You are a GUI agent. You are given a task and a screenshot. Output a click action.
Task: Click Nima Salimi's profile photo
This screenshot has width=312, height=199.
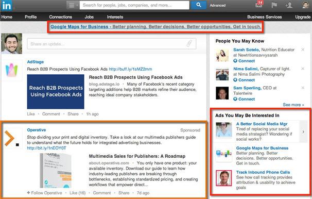(222, 74)
